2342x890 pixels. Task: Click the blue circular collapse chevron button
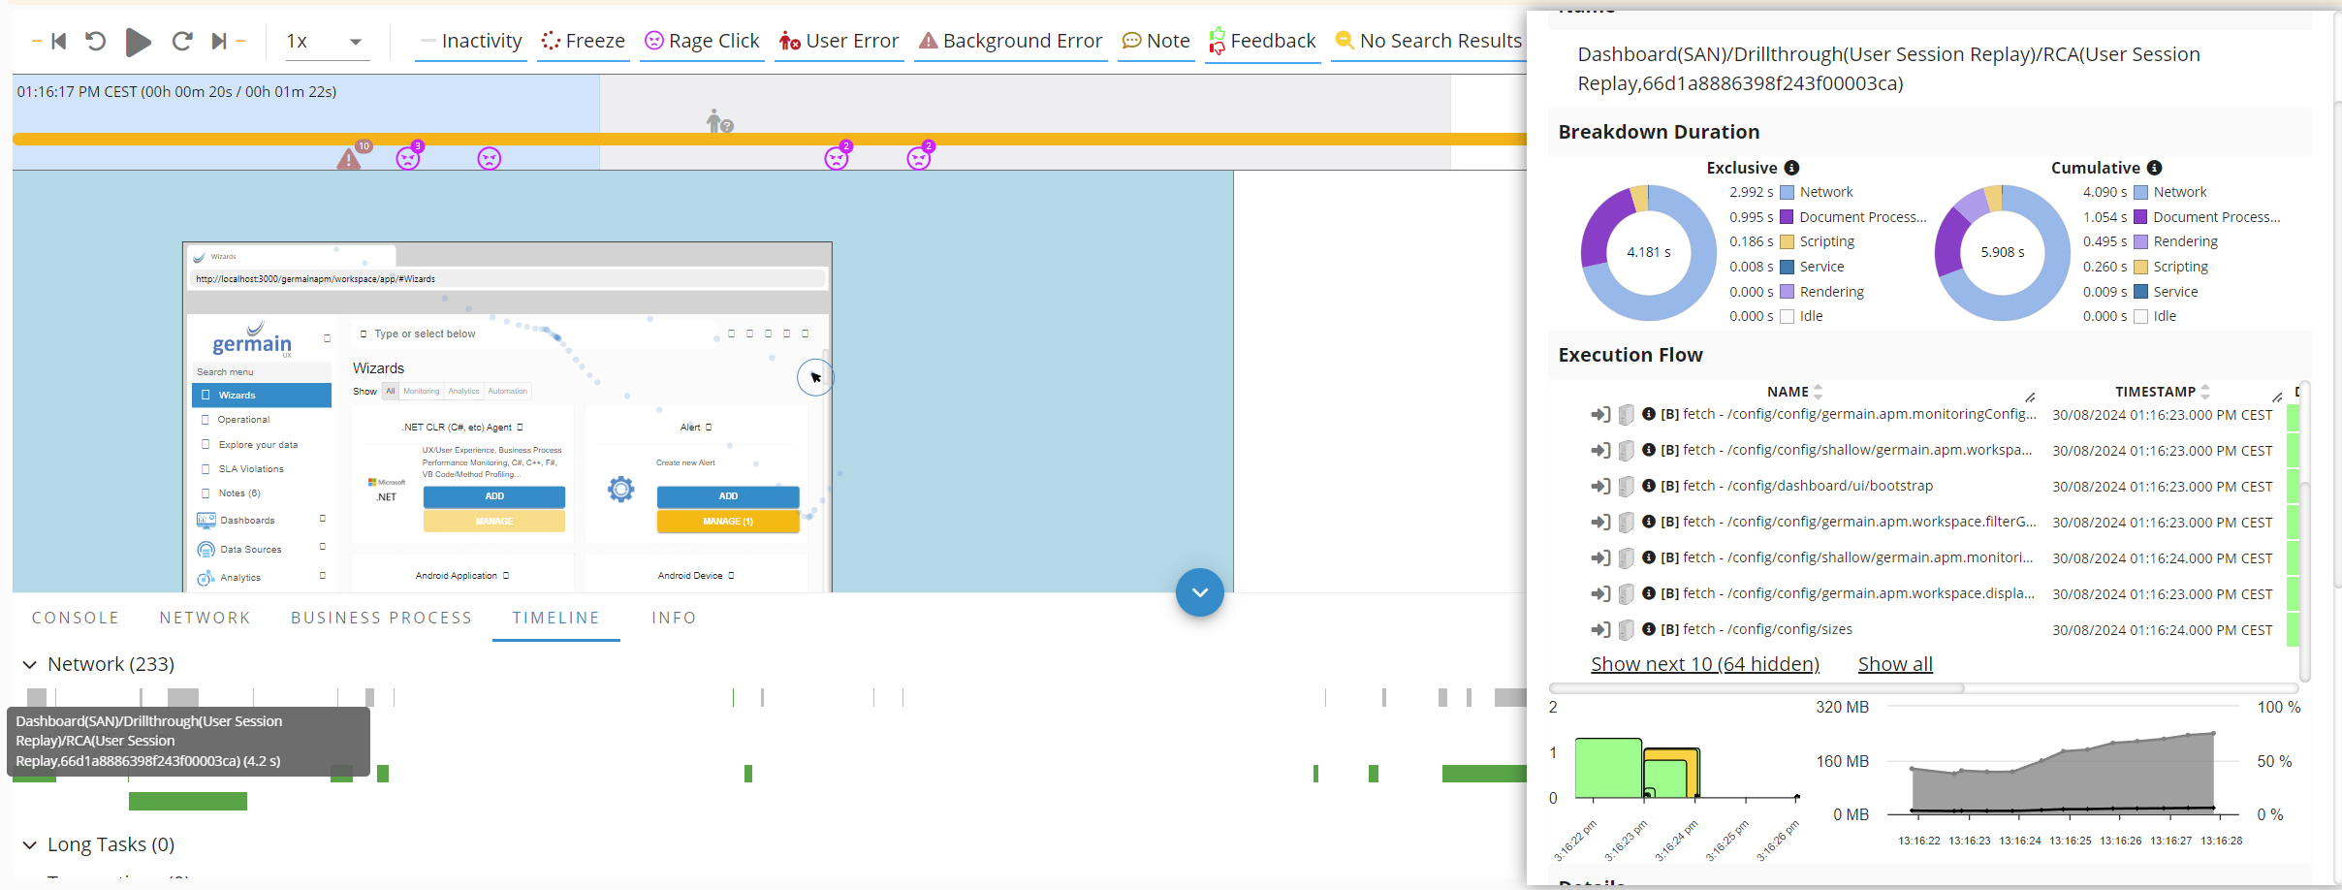[1199, 592]
